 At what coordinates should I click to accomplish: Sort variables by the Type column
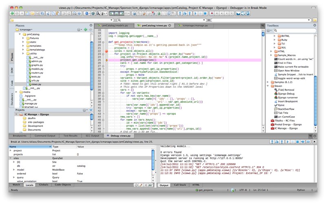click(56, 146)
